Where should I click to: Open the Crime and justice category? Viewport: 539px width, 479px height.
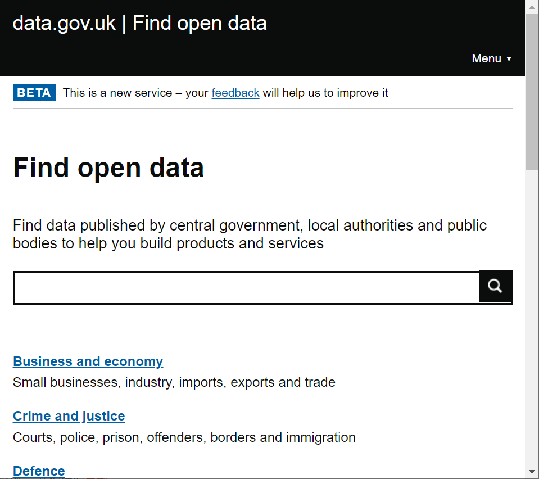tap(69, 417)
